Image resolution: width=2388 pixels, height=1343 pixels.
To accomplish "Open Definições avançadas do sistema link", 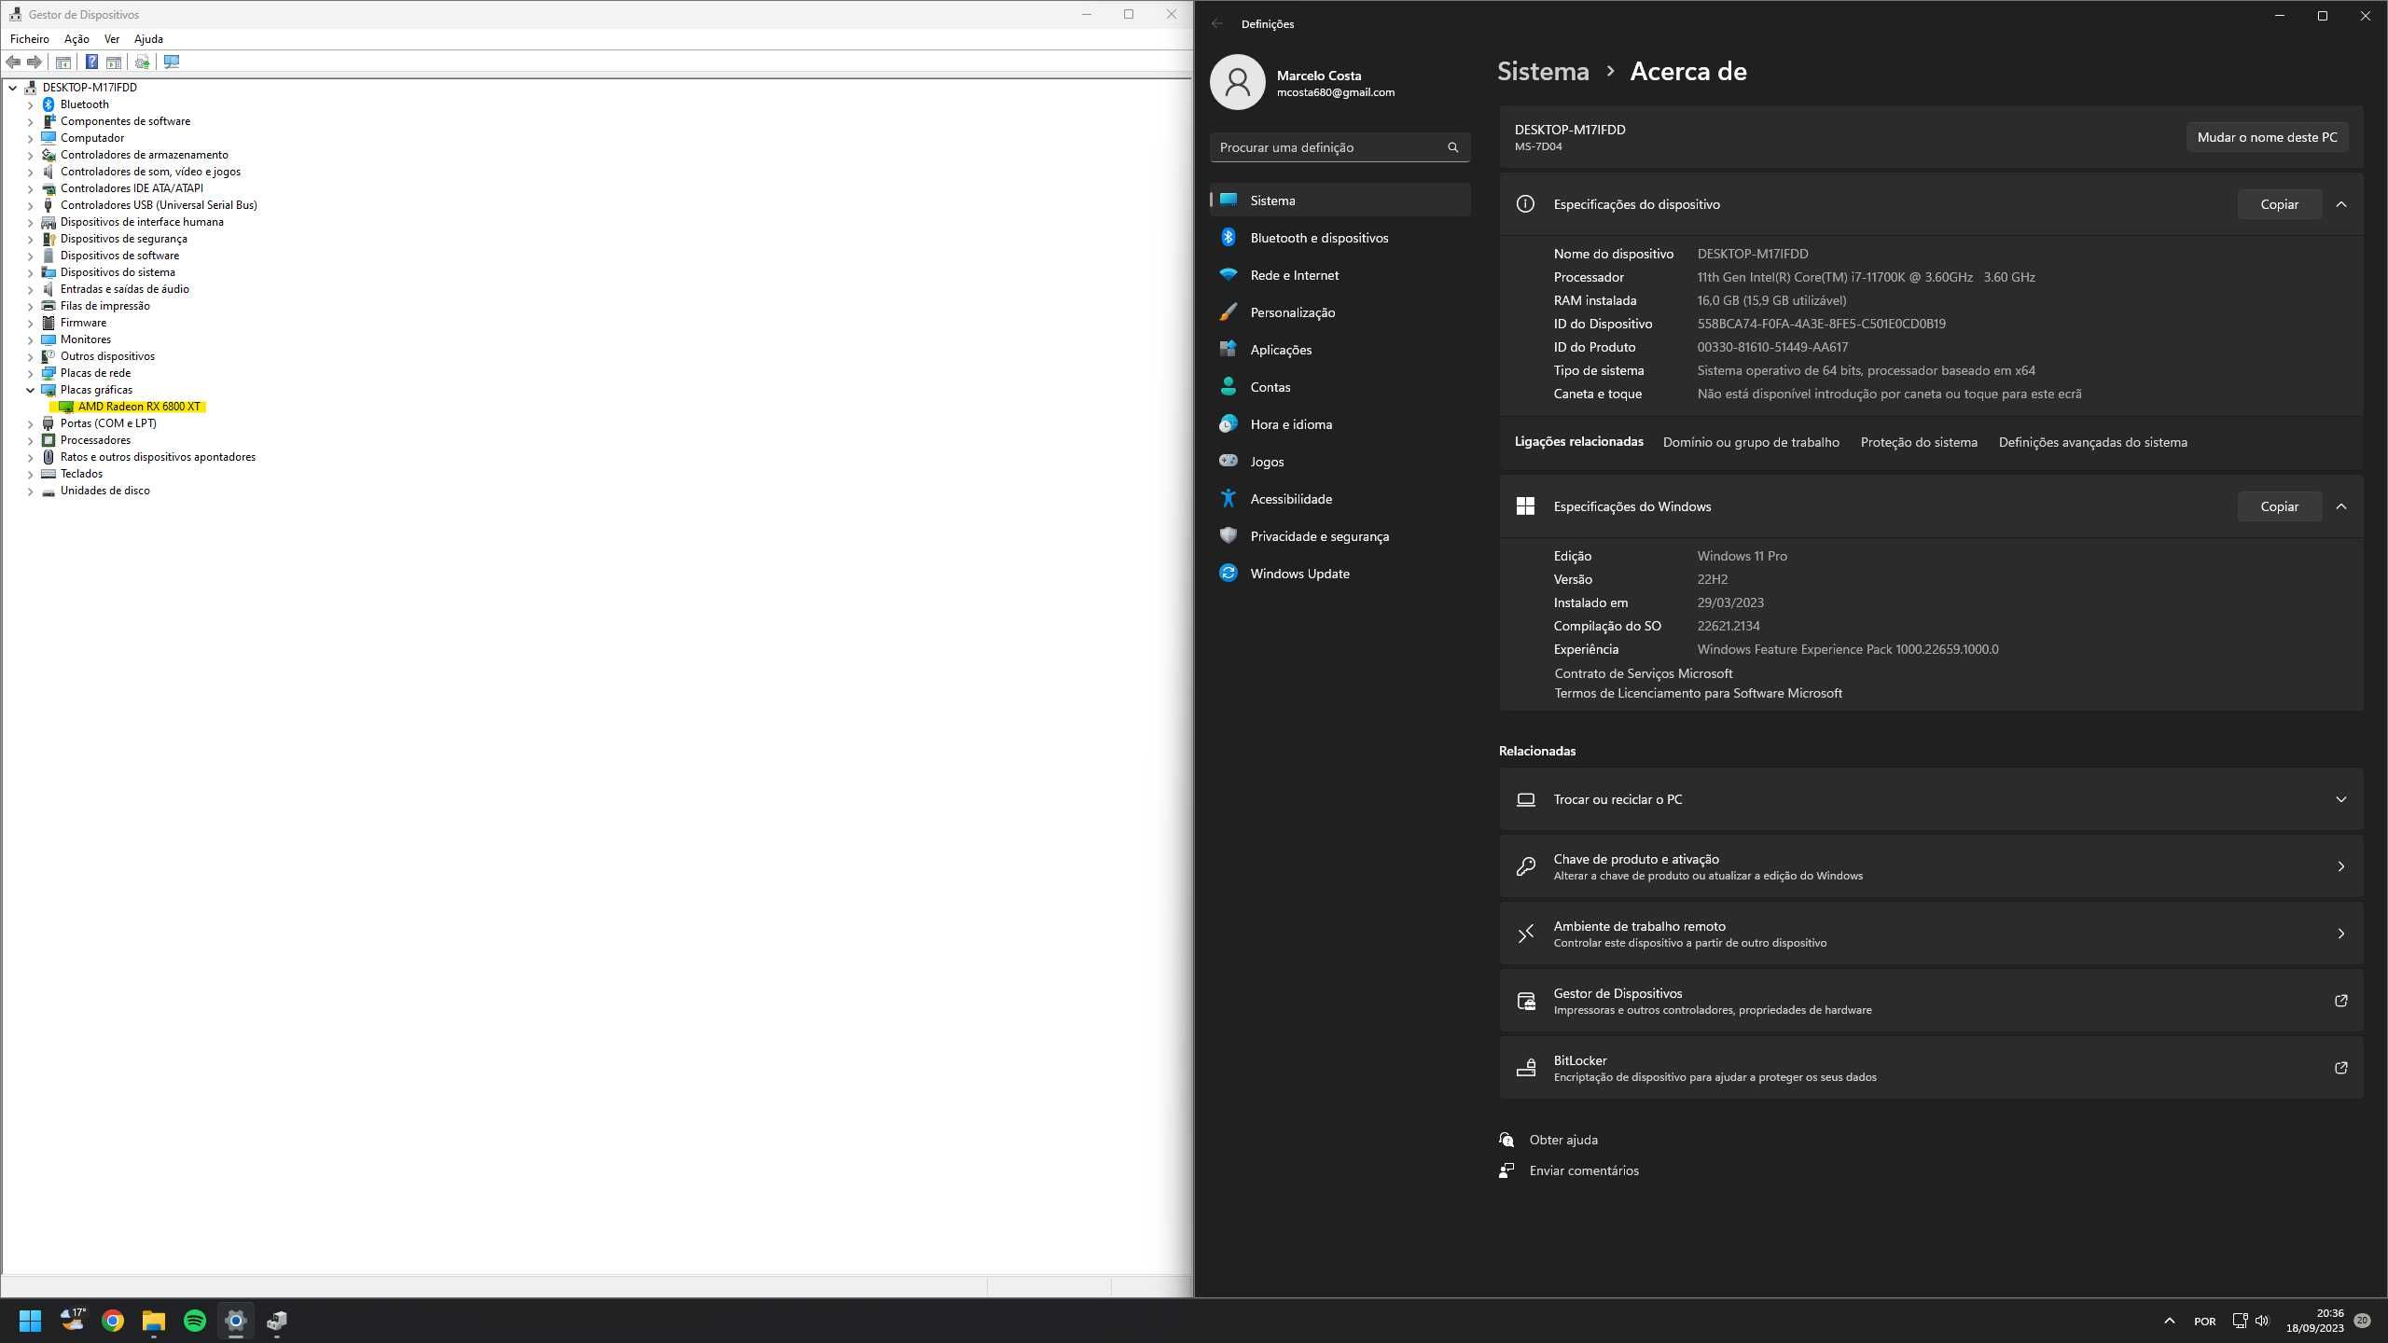I will 2092,442.
